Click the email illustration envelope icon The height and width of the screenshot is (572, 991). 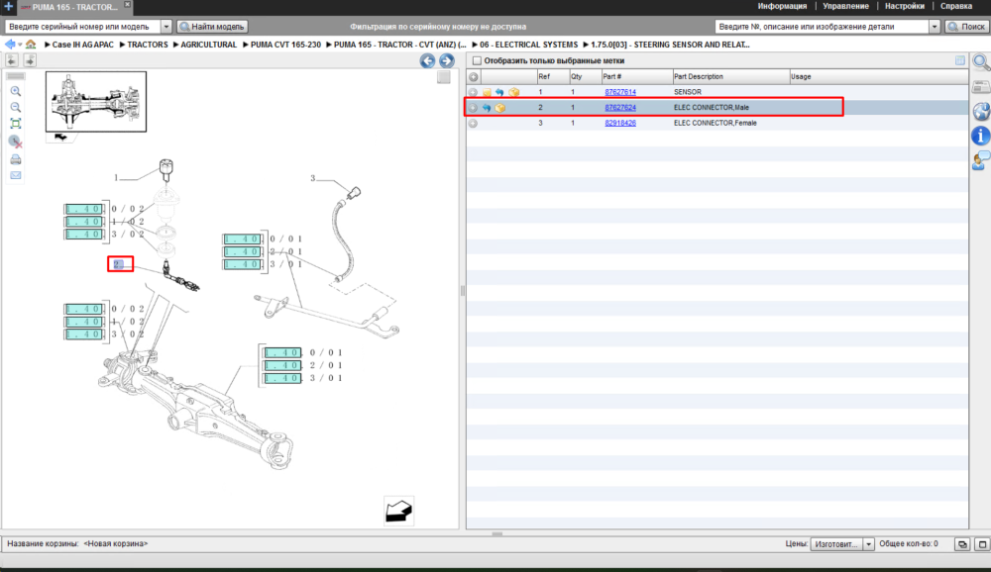point(16,175)
